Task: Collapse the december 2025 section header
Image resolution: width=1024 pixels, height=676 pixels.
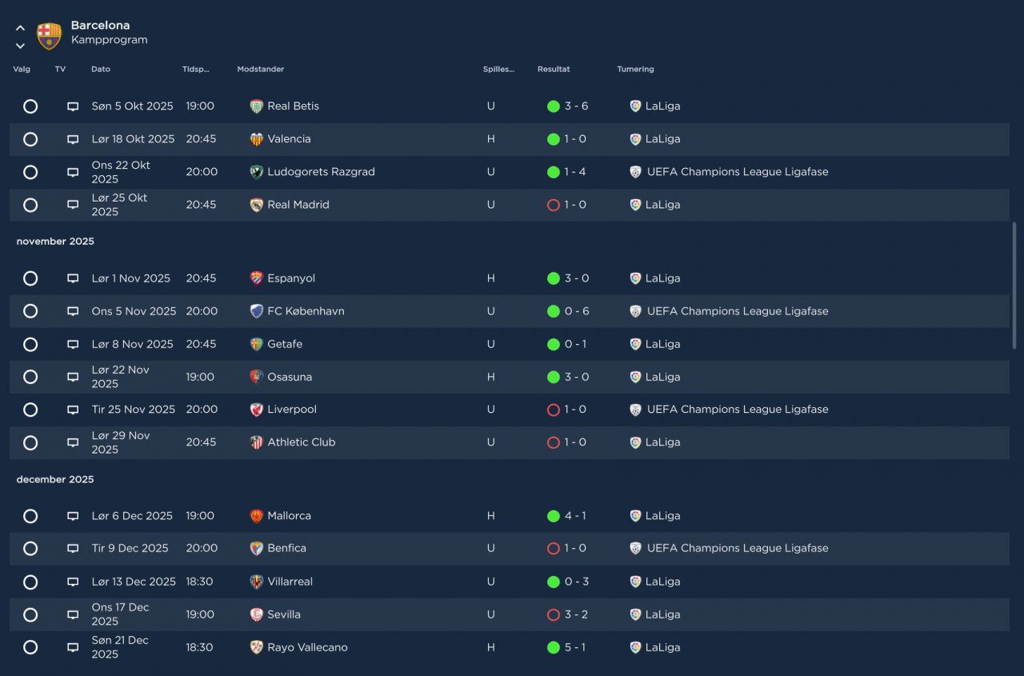Action: [x=55, y=479]
